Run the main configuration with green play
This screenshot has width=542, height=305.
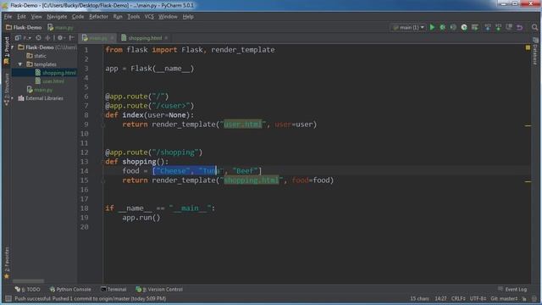click(432, 27)
